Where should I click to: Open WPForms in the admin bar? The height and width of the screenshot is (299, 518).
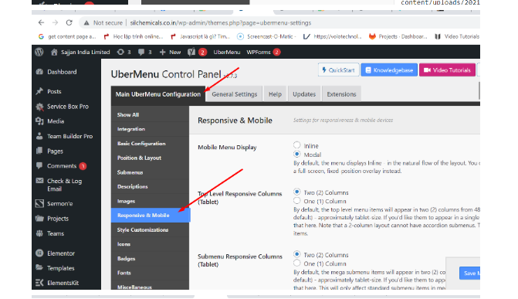pos(263,52)
